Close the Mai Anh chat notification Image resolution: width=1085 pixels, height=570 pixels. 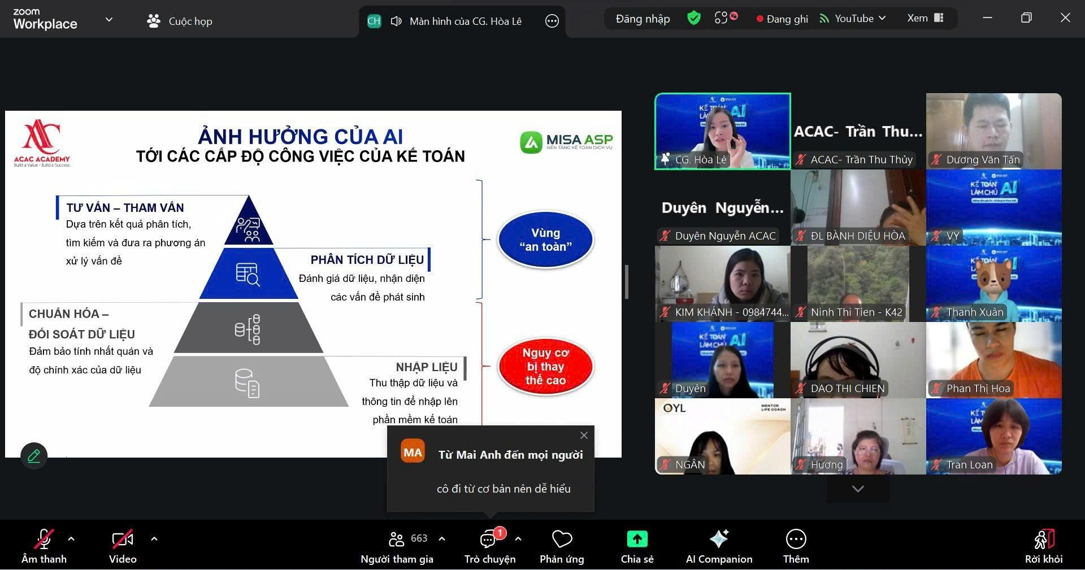pyautogui.click(x=584, y=436)
